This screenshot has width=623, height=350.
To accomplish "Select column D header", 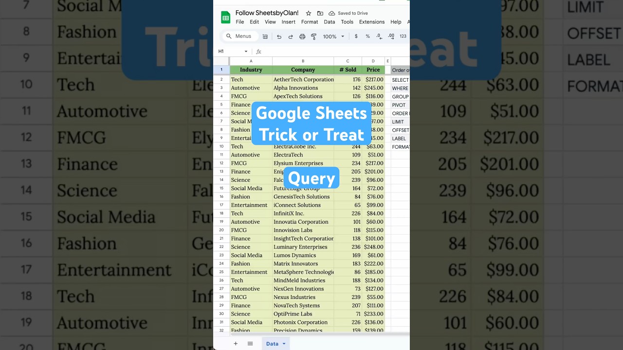I will coord(373,61).
